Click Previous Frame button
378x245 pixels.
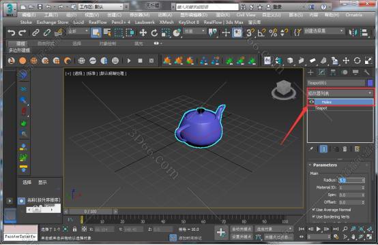coord(310,229)
